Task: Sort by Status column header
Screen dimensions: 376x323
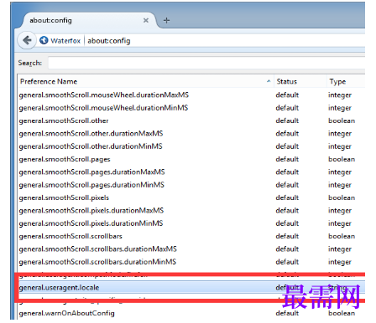Action: click(300, 81)
